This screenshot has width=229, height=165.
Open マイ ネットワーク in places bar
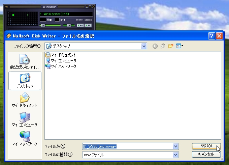tap(25, 138)
